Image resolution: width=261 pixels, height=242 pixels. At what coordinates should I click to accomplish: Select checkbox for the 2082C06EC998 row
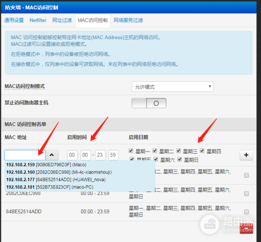(x=246, y=193)
